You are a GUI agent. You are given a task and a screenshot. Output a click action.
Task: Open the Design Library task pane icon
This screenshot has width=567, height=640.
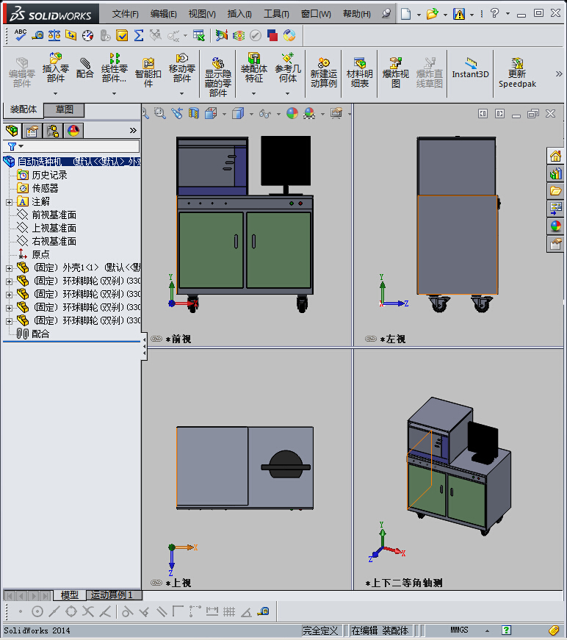[x=555, y=174]
